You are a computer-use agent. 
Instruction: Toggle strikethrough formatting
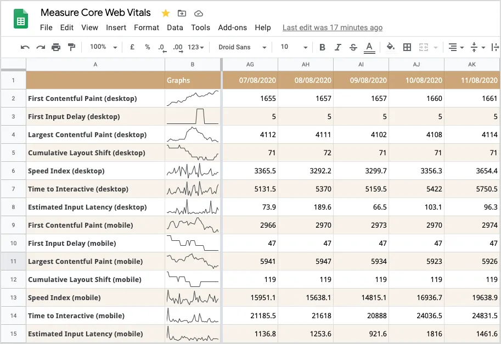pos(353,47)
